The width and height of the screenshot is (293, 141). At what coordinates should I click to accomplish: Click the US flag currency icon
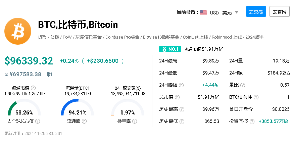[203, 12]
